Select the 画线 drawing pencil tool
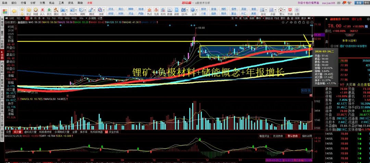370x163 pixels. tap(90, 10)
